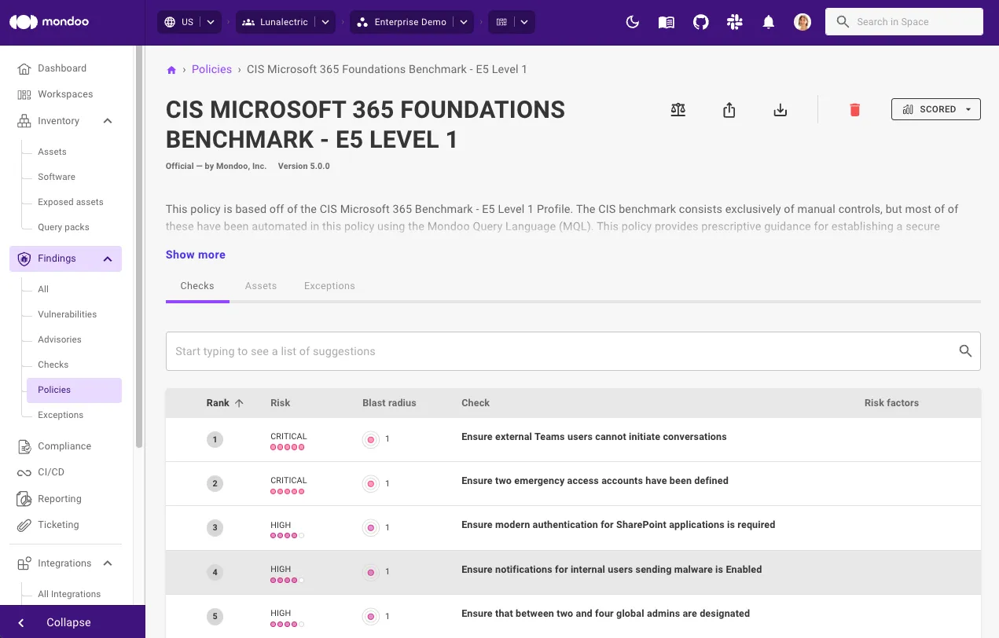The height and width of the screenshot is (638, 999).
Task: Open the SCORED mode dropdown
Action: point(936,109)
